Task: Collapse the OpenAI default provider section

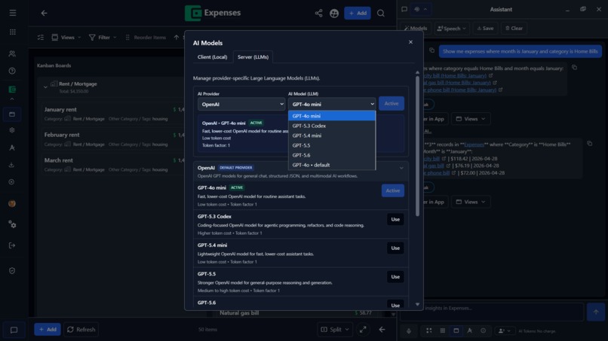Action: click(401, 168)
